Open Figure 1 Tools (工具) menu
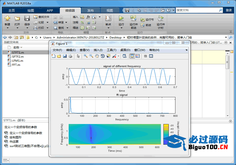The width and height of the screenshot is (236, 165). (x=111, y=50)
